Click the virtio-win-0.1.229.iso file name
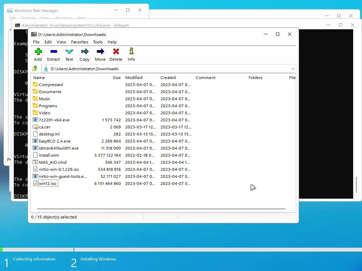This screenshot has width=362, height=271. click(59, 169)
